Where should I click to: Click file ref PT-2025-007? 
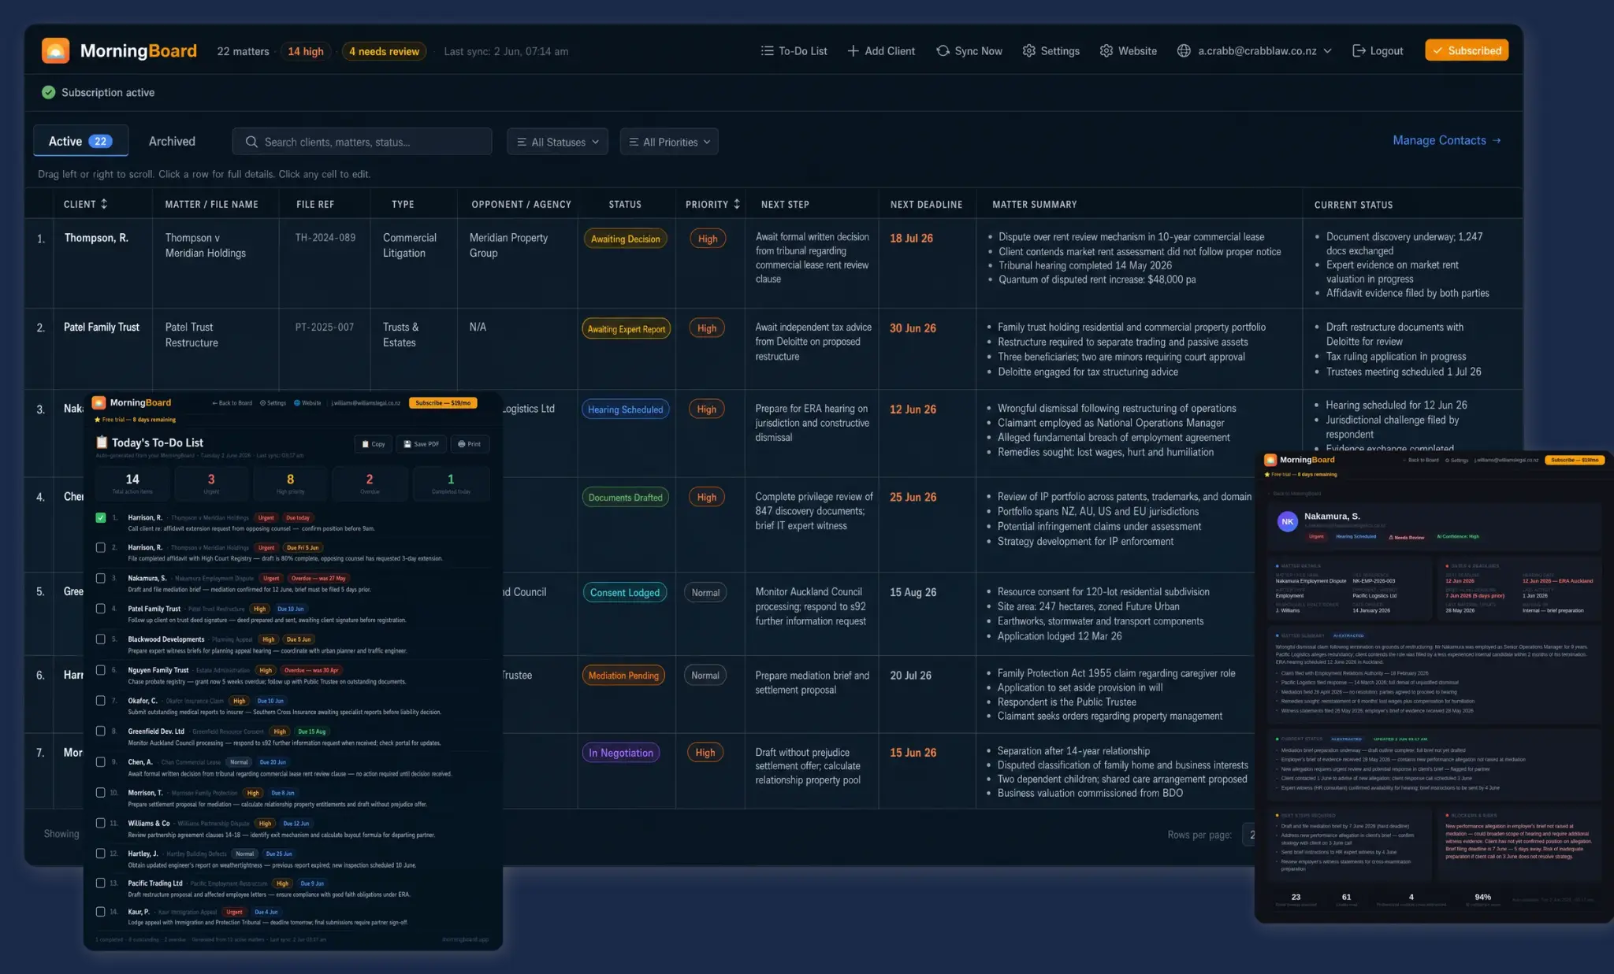(x=325, y=327)
